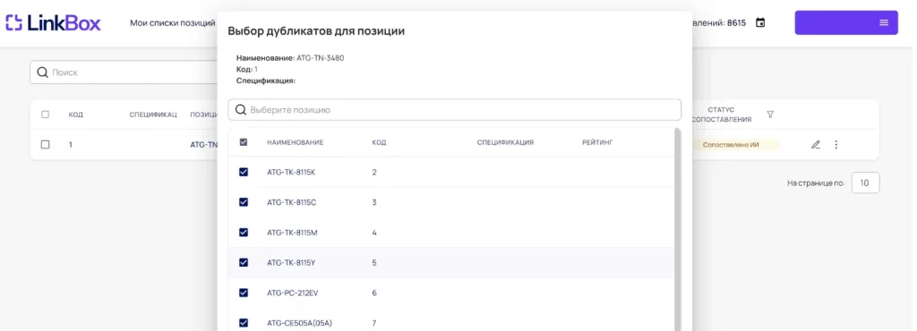The height and width of the screenshot is (331, 917).
Task: Click the ATG-TK-8115K name text
Action: coord(291,173)
